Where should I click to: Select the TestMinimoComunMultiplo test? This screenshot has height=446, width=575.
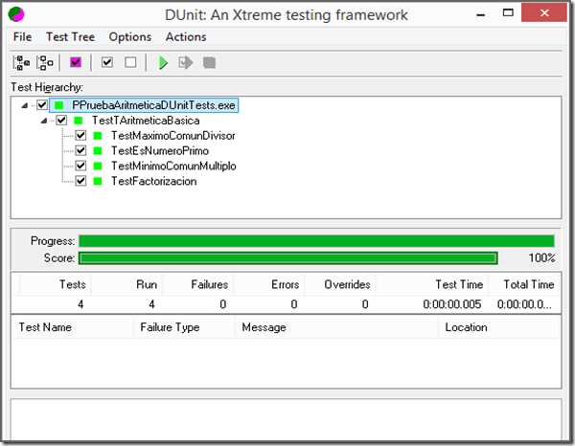(x=173, y=166)
